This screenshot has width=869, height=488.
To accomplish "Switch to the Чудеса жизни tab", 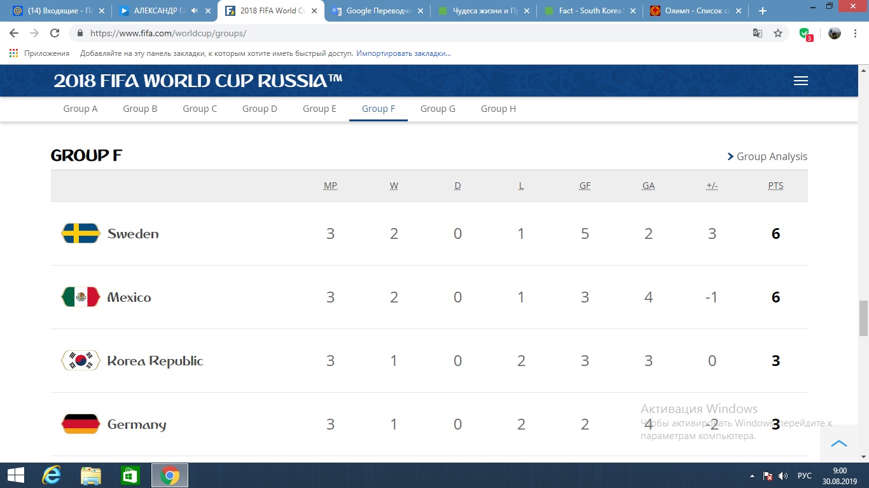I will click(482, 11).
